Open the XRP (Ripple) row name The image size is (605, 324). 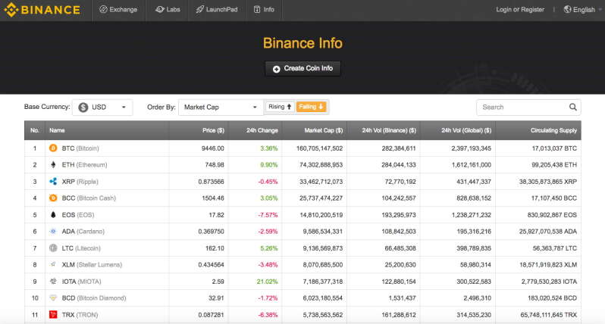point(80,182)
